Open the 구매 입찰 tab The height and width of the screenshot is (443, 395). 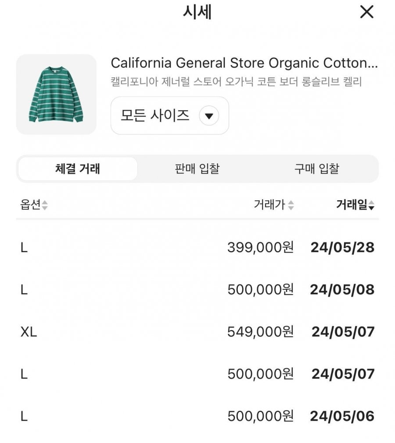point(316,169)
